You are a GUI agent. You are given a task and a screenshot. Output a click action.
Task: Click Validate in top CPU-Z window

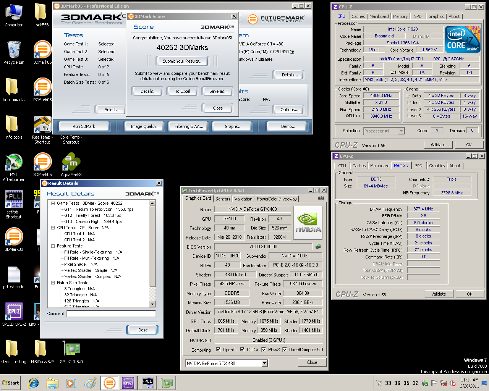[438, 145]
